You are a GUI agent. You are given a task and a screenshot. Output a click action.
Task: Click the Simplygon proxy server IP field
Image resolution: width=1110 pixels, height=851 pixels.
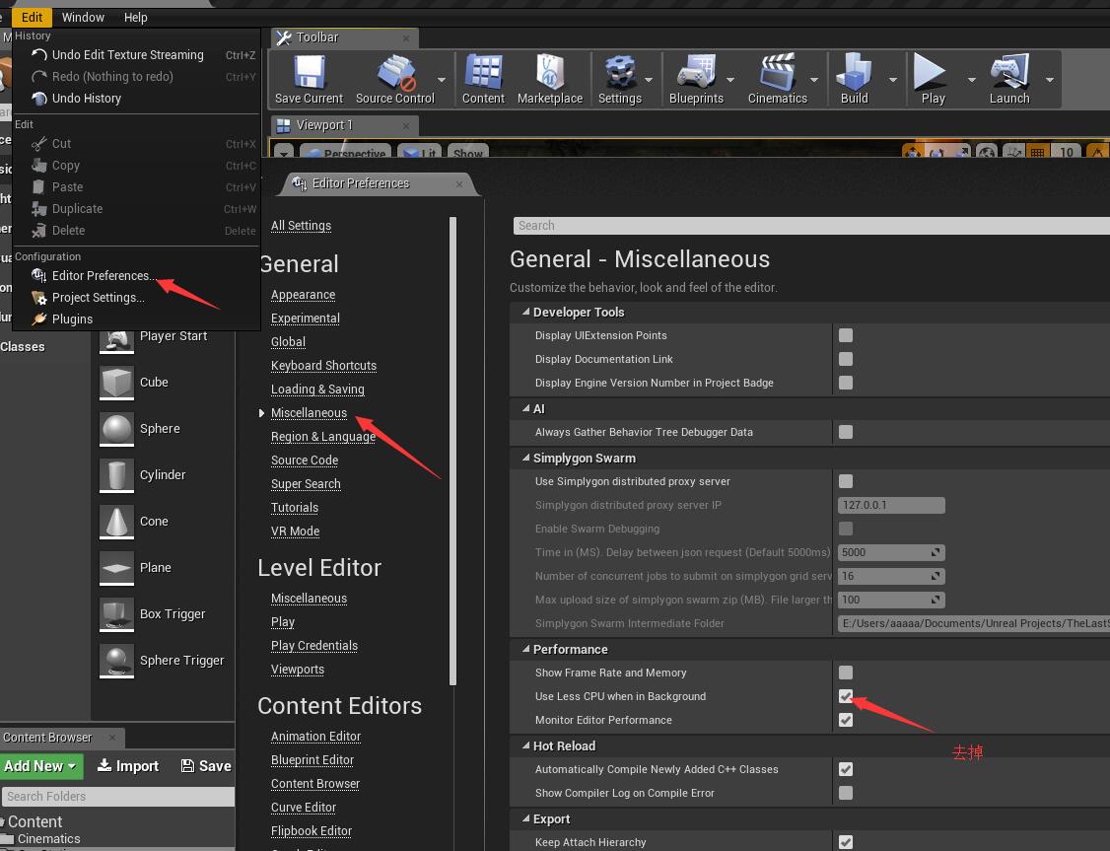891,505
